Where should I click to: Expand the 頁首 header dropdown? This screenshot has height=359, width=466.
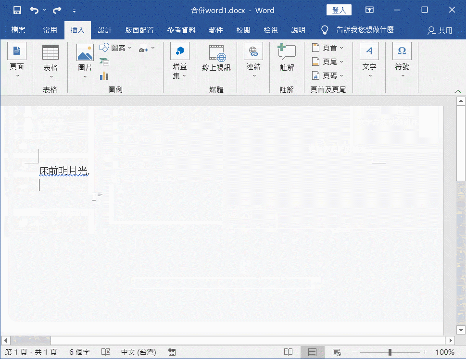pos(328,48)
